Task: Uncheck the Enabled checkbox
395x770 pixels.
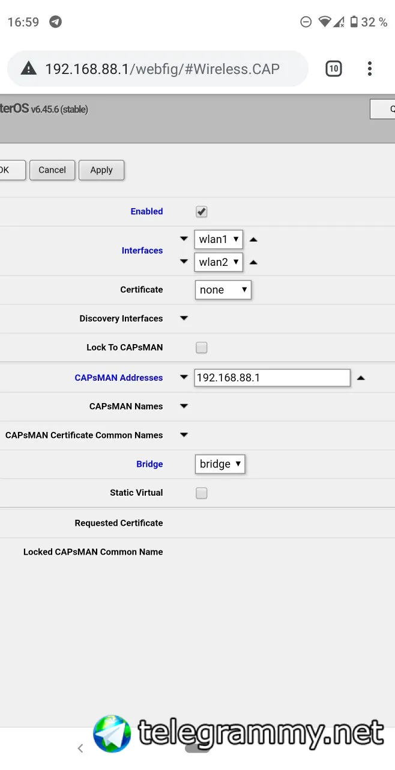Action: pyautogui.click(x=202, y=212)
